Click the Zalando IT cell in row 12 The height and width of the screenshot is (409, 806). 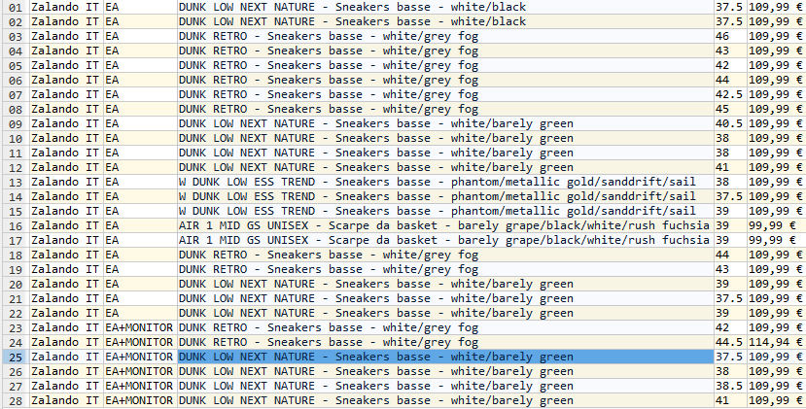[66, 167]
